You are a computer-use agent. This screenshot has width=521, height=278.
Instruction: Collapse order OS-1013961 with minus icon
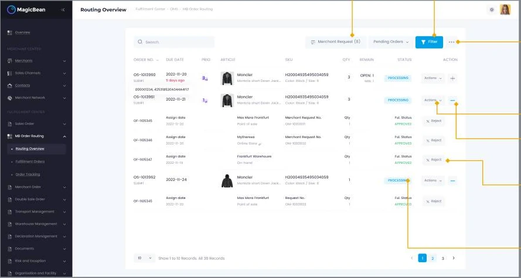(x=452, y=100)
